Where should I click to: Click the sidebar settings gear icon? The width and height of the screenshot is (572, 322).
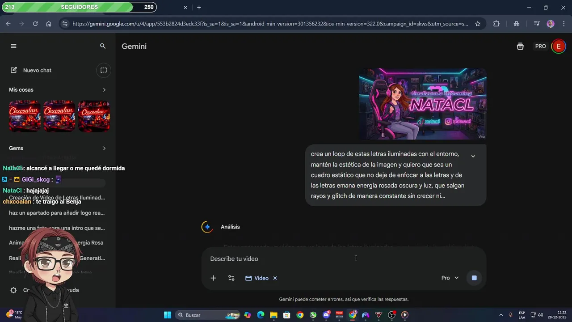pyautogui.click(x=14, y=290)
